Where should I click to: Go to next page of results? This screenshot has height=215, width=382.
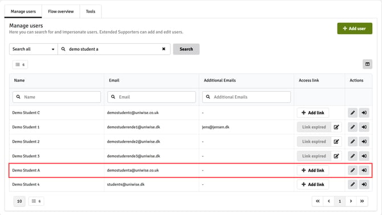pos(351,201)
